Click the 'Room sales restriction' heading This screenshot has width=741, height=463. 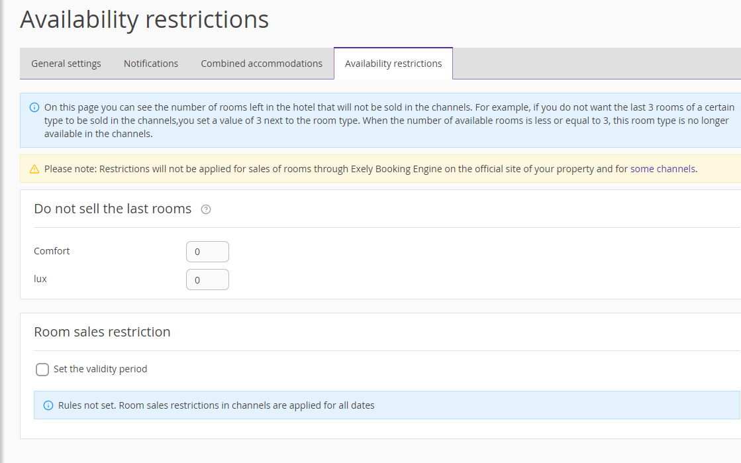pyautogui.click(x=102, y=332)
